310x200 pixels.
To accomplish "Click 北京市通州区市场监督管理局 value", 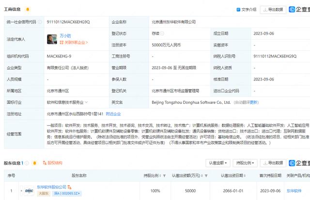I will click(x=175, y=91).
